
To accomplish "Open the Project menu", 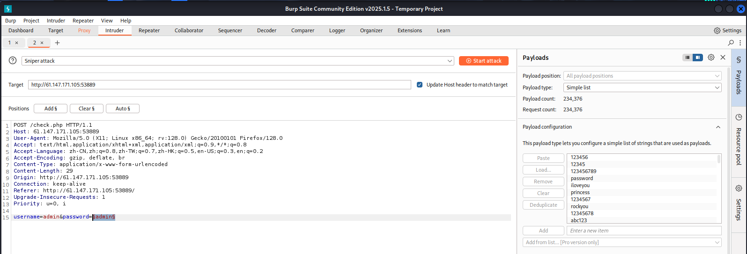I will [31, 21].
